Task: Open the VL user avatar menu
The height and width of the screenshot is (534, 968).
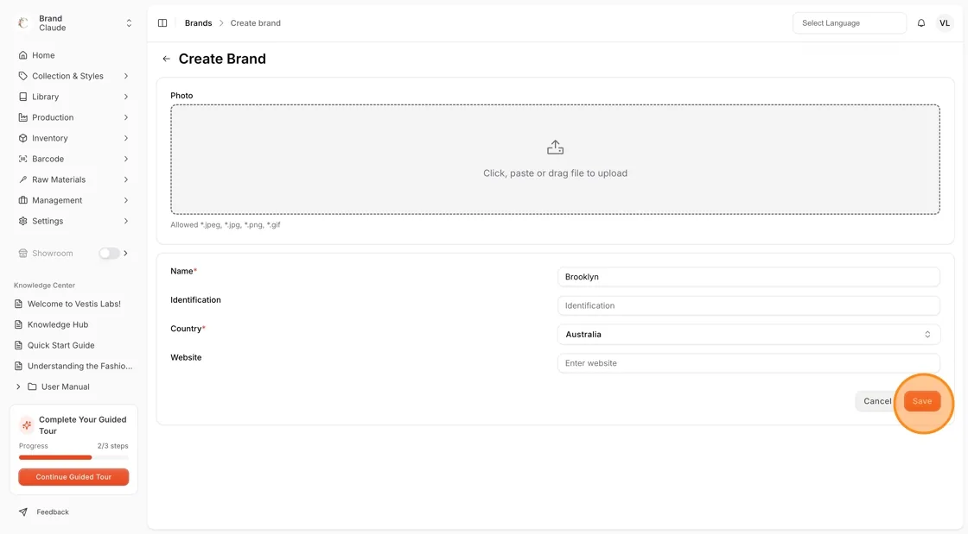Action: tap(945, 22)
